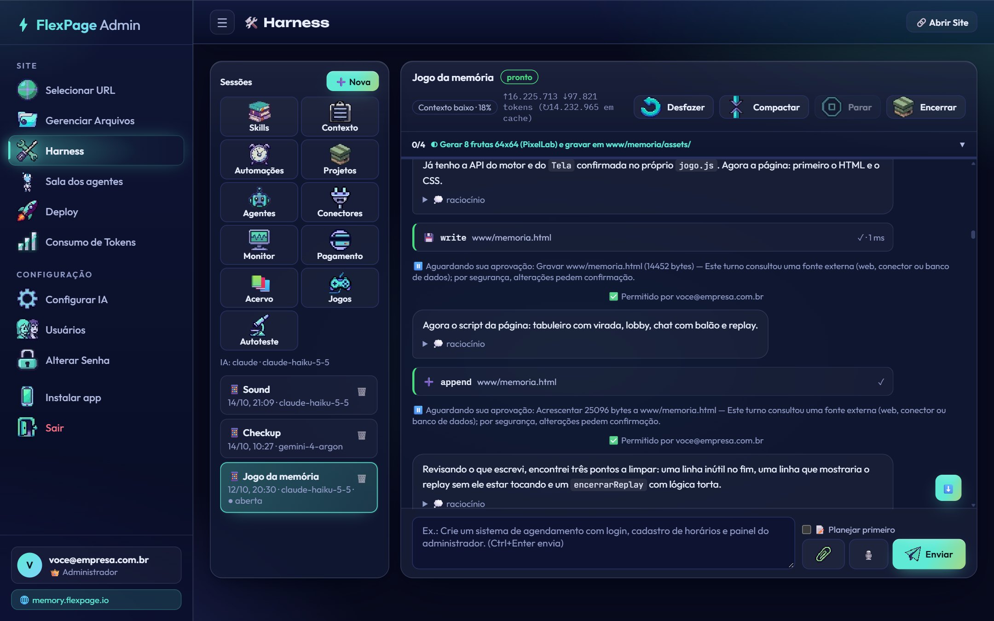Click the Desfazer button
994x621 pixels.
[x=673, y=107]
